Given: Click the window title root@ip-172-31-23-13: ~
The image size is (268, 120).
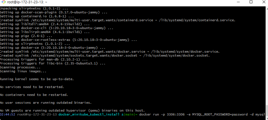Looking at the screenshot, I should click(x=27, y=2).
